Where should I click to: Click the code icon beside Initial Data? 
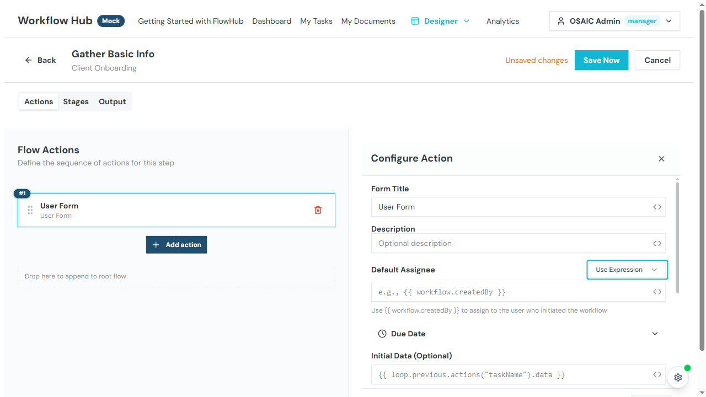click(656, 374)
